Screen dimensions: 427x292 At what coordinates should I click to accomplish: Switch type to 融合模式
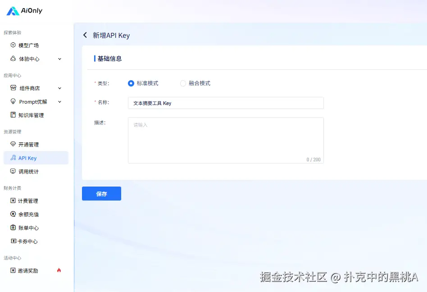(183, 83)
